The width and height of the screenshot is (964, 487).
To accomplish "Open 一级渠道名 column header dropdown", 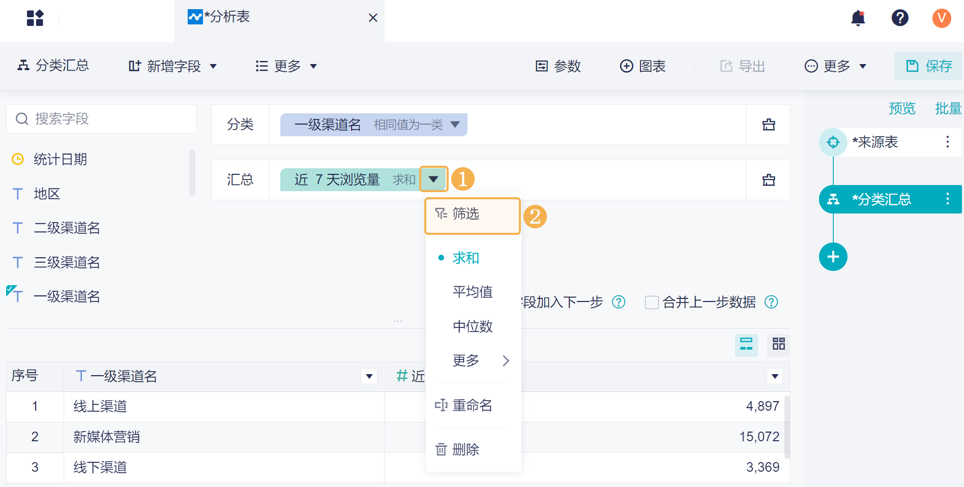I will tap(369, 376).
